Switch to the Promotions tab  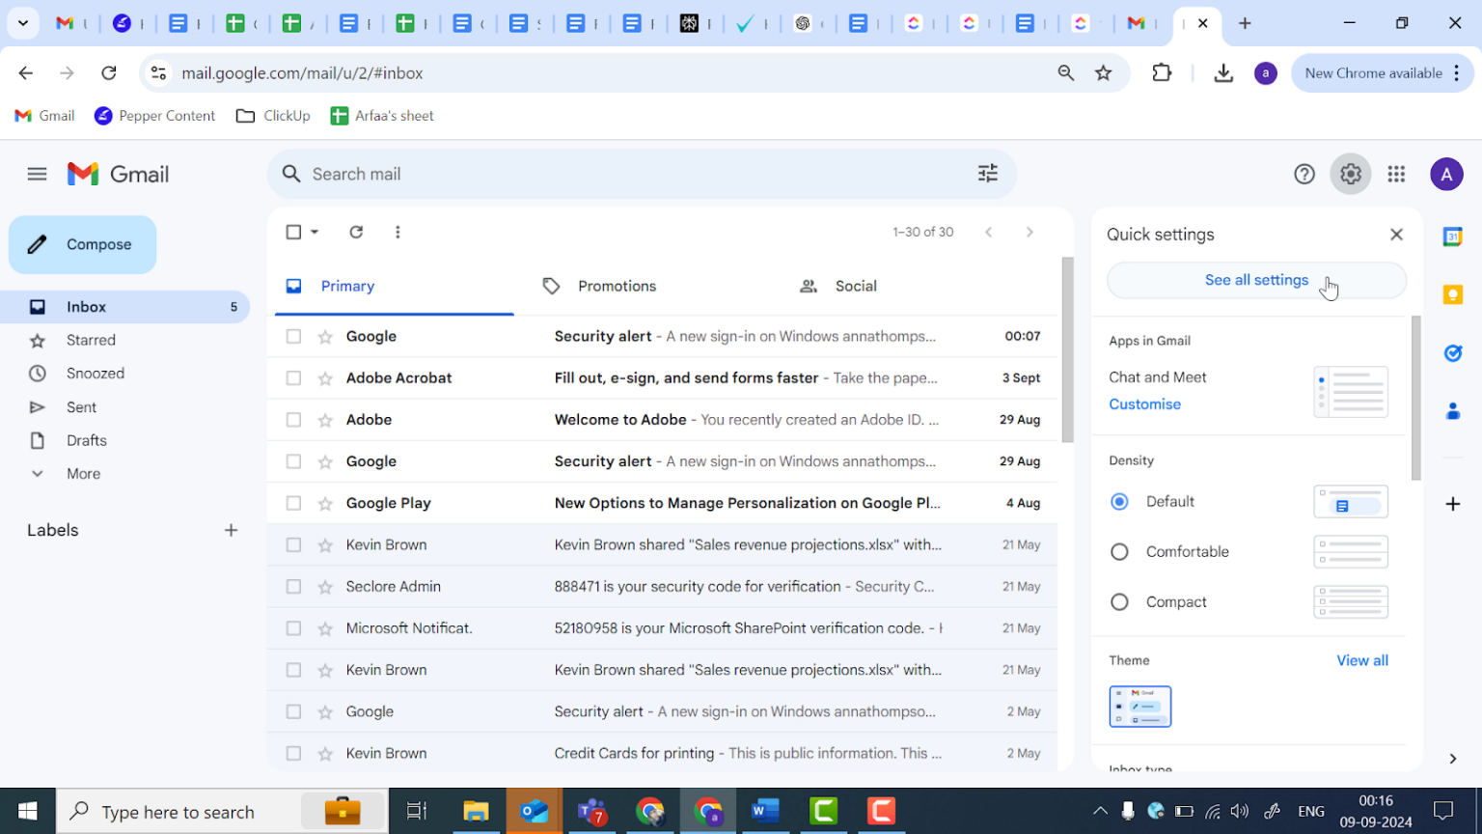(x=617, y=286)
